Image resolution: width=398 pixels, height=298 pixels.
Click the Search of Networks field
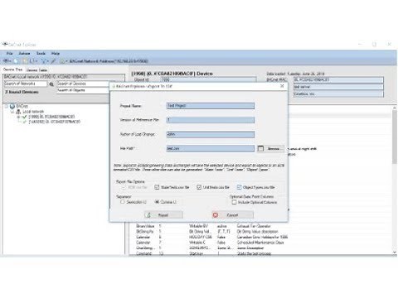(26, 84)
